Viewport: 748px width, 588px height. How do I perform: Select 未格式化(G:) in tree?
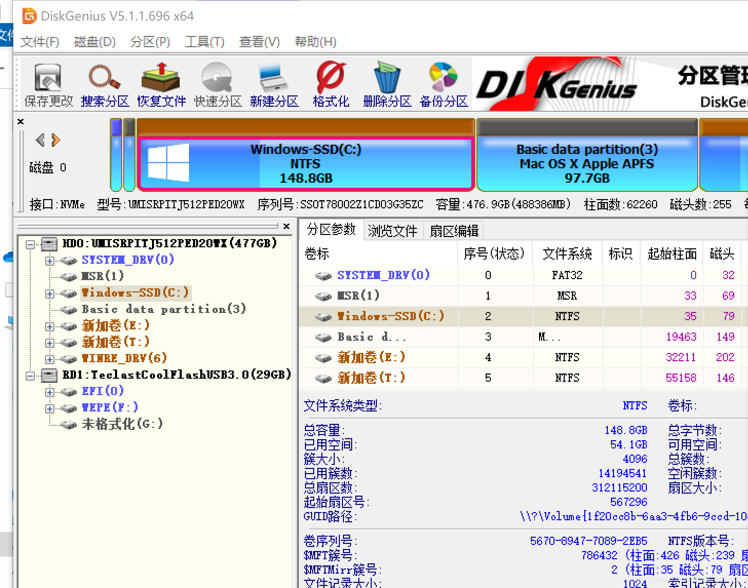(122, 424)
